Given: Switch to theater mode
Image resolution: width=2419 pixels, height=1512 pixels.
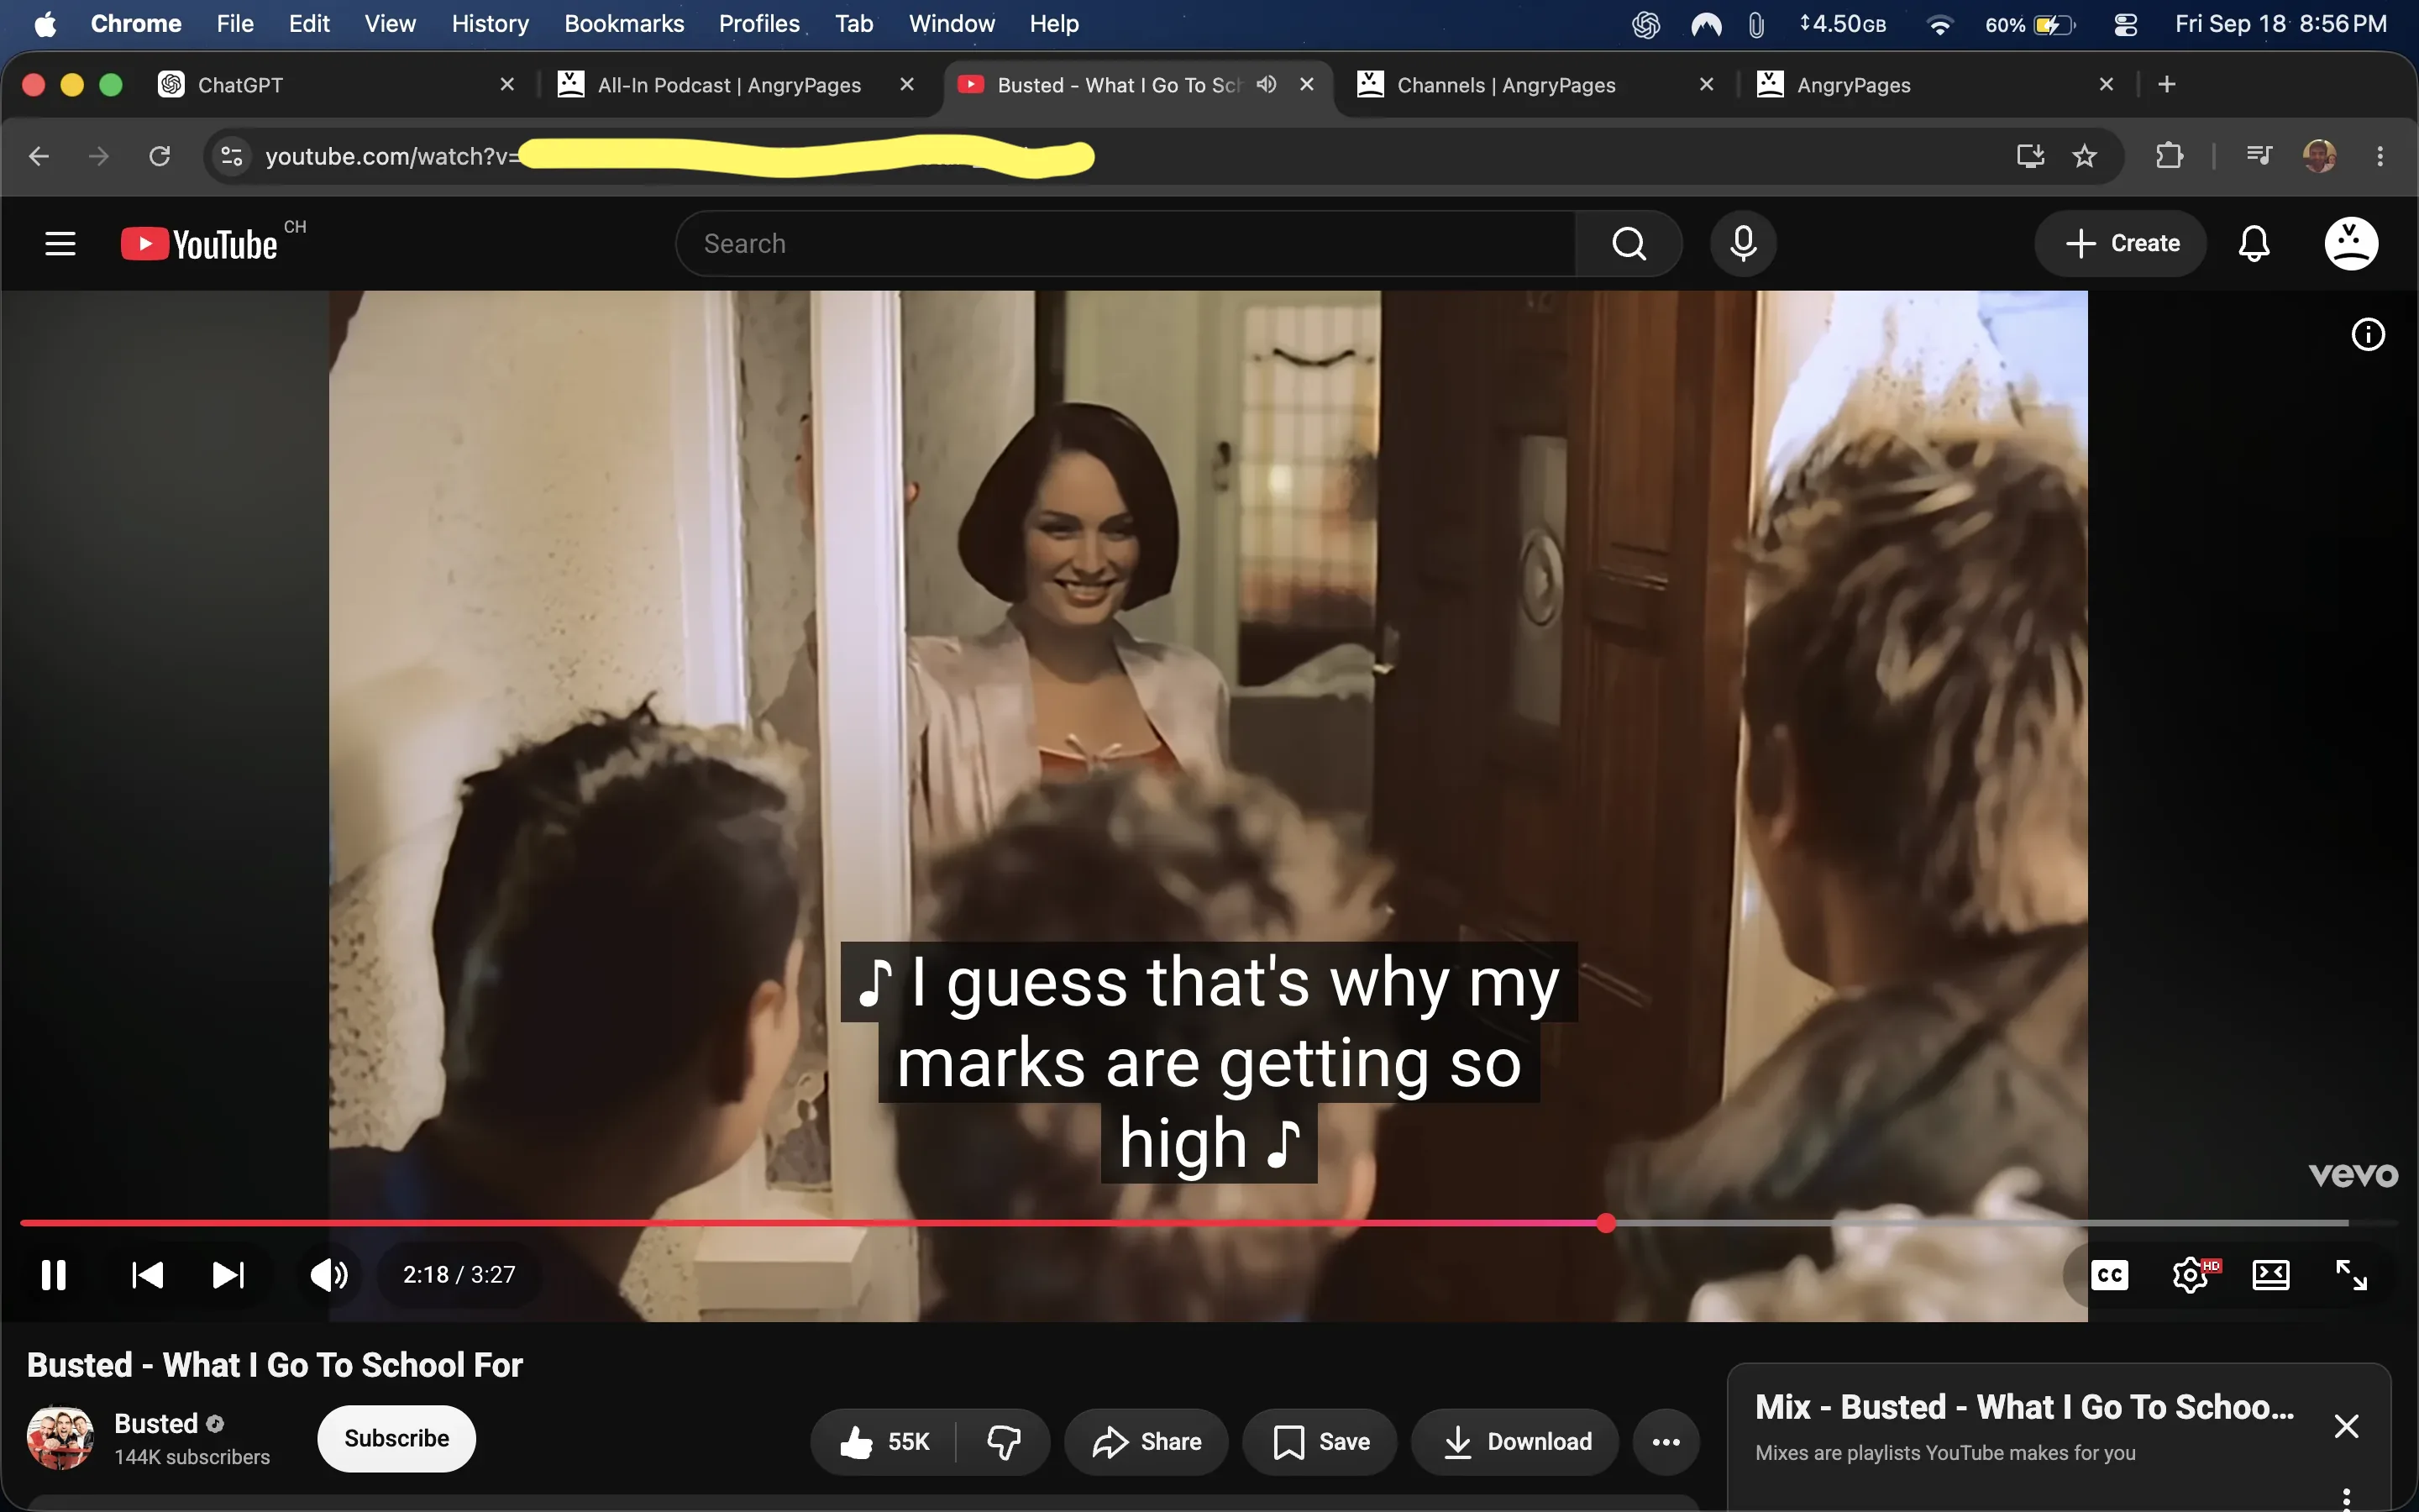Looking at the screenshot, I should coord(2270,1274).
